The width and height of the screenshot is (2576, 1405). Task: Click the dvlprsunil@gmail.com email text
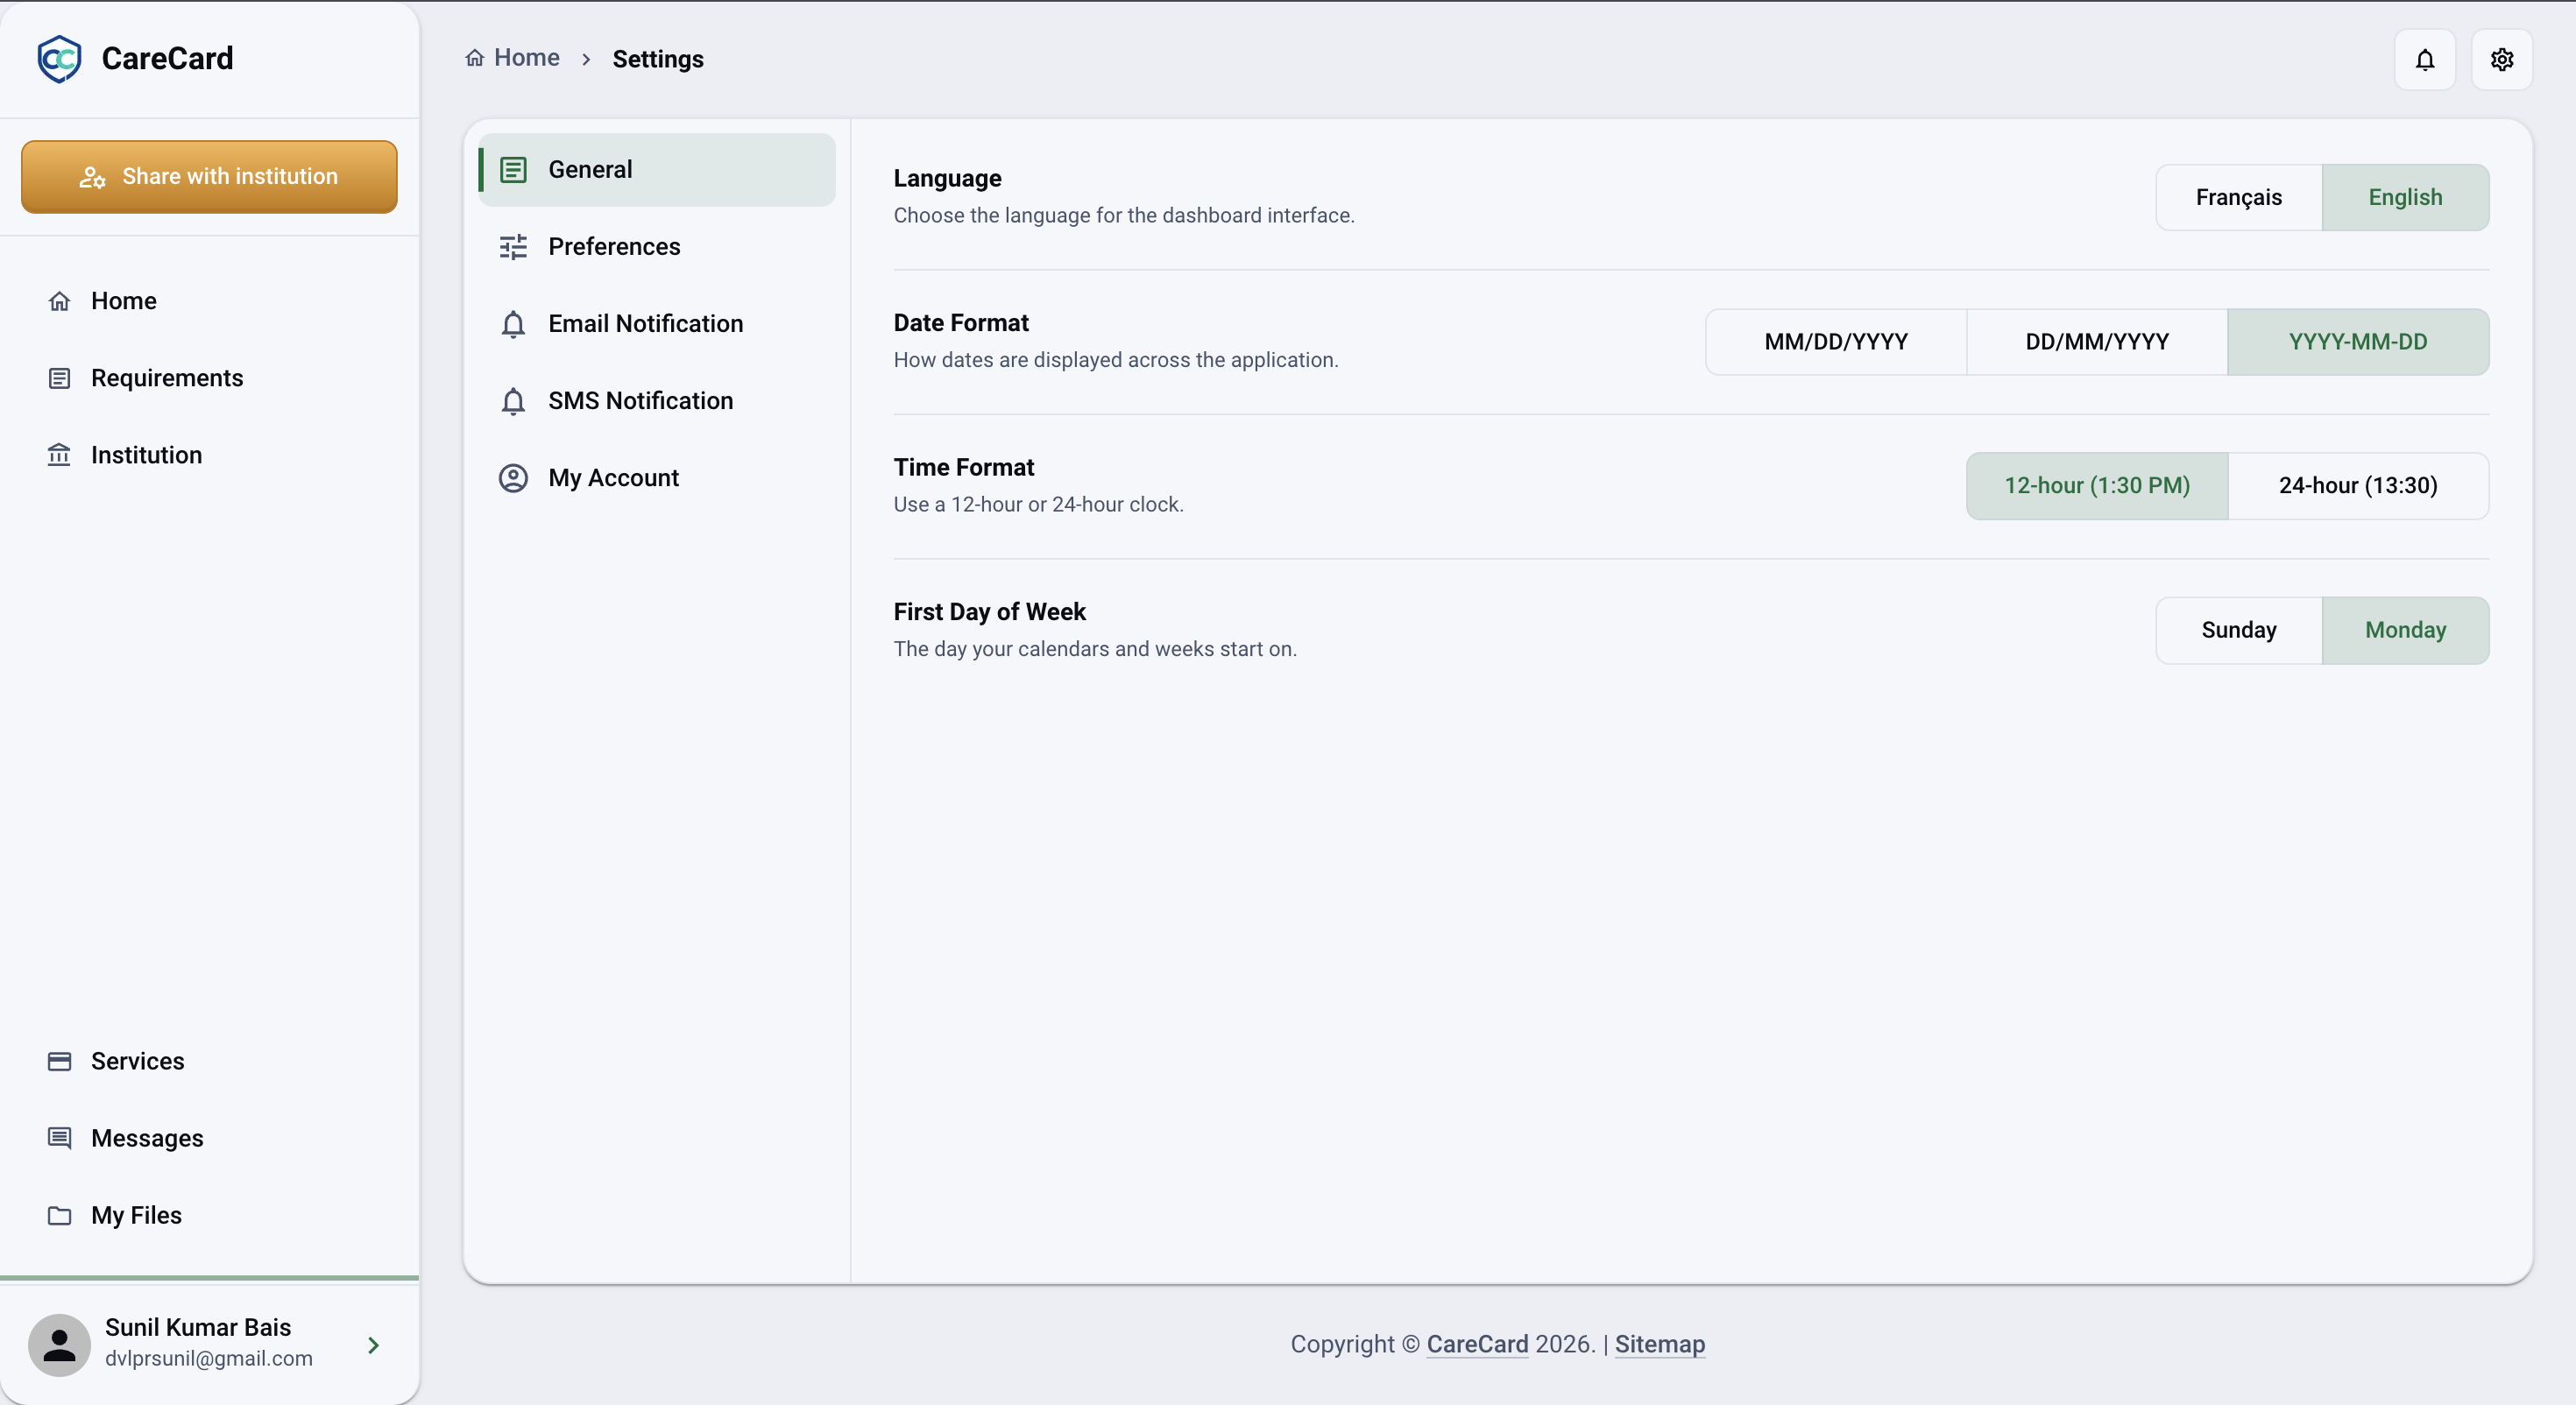pos(208,1359)
